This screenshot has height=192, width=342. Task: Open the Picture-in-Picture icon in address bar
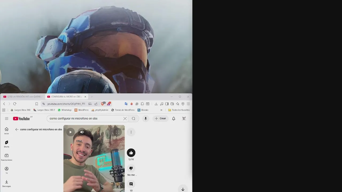90,104
